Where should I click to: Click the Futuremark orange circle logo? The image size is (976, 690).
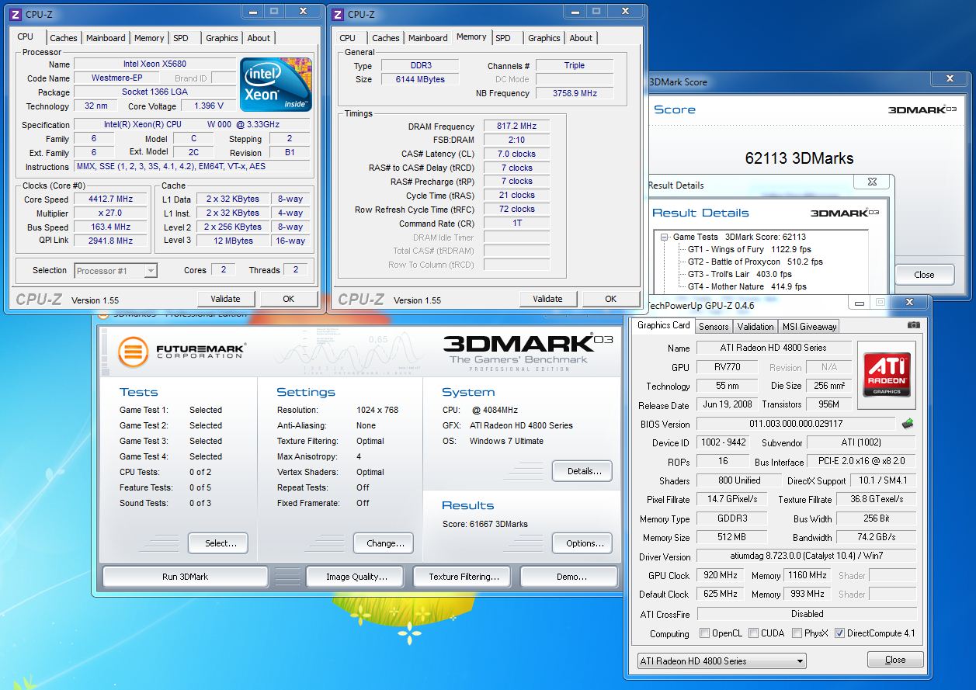(134, 352)
